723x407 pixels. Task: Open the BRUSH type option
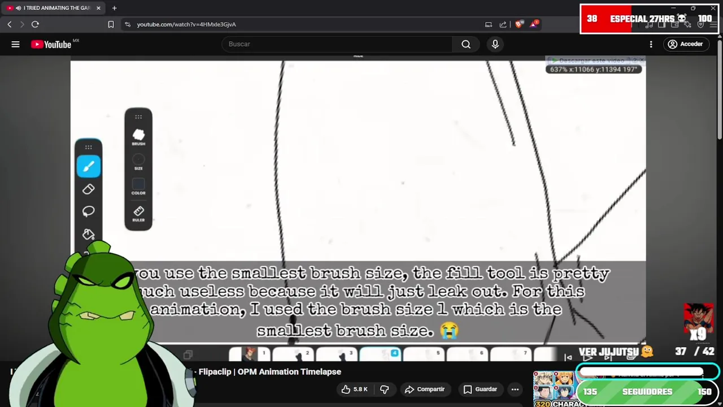(138, 137)
